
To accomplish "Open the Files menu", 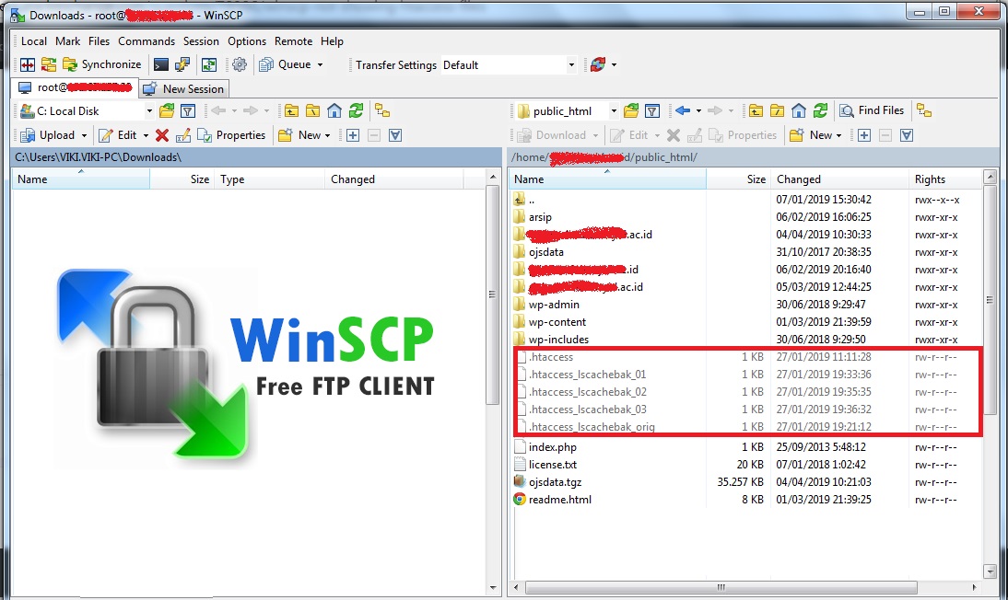I will tap(99, 41).
